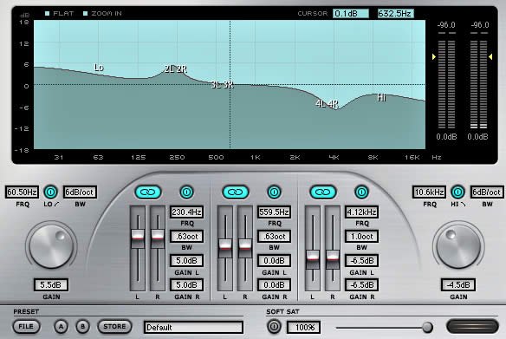The width and height of the screenshot is (506, 339).
Task: Toggle the LO band power button
Action: (x=50, y=192)
